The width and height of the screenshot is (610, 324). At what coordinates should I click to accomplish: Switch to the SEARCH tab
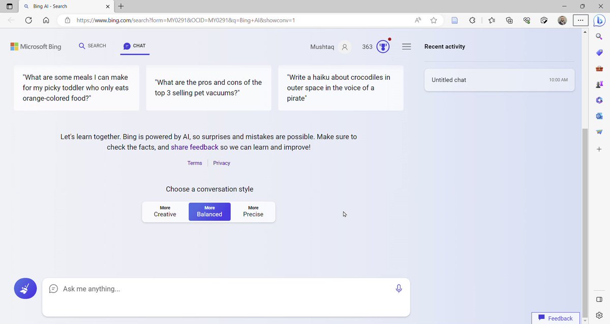pyautogui.click(x=93, y=46)
